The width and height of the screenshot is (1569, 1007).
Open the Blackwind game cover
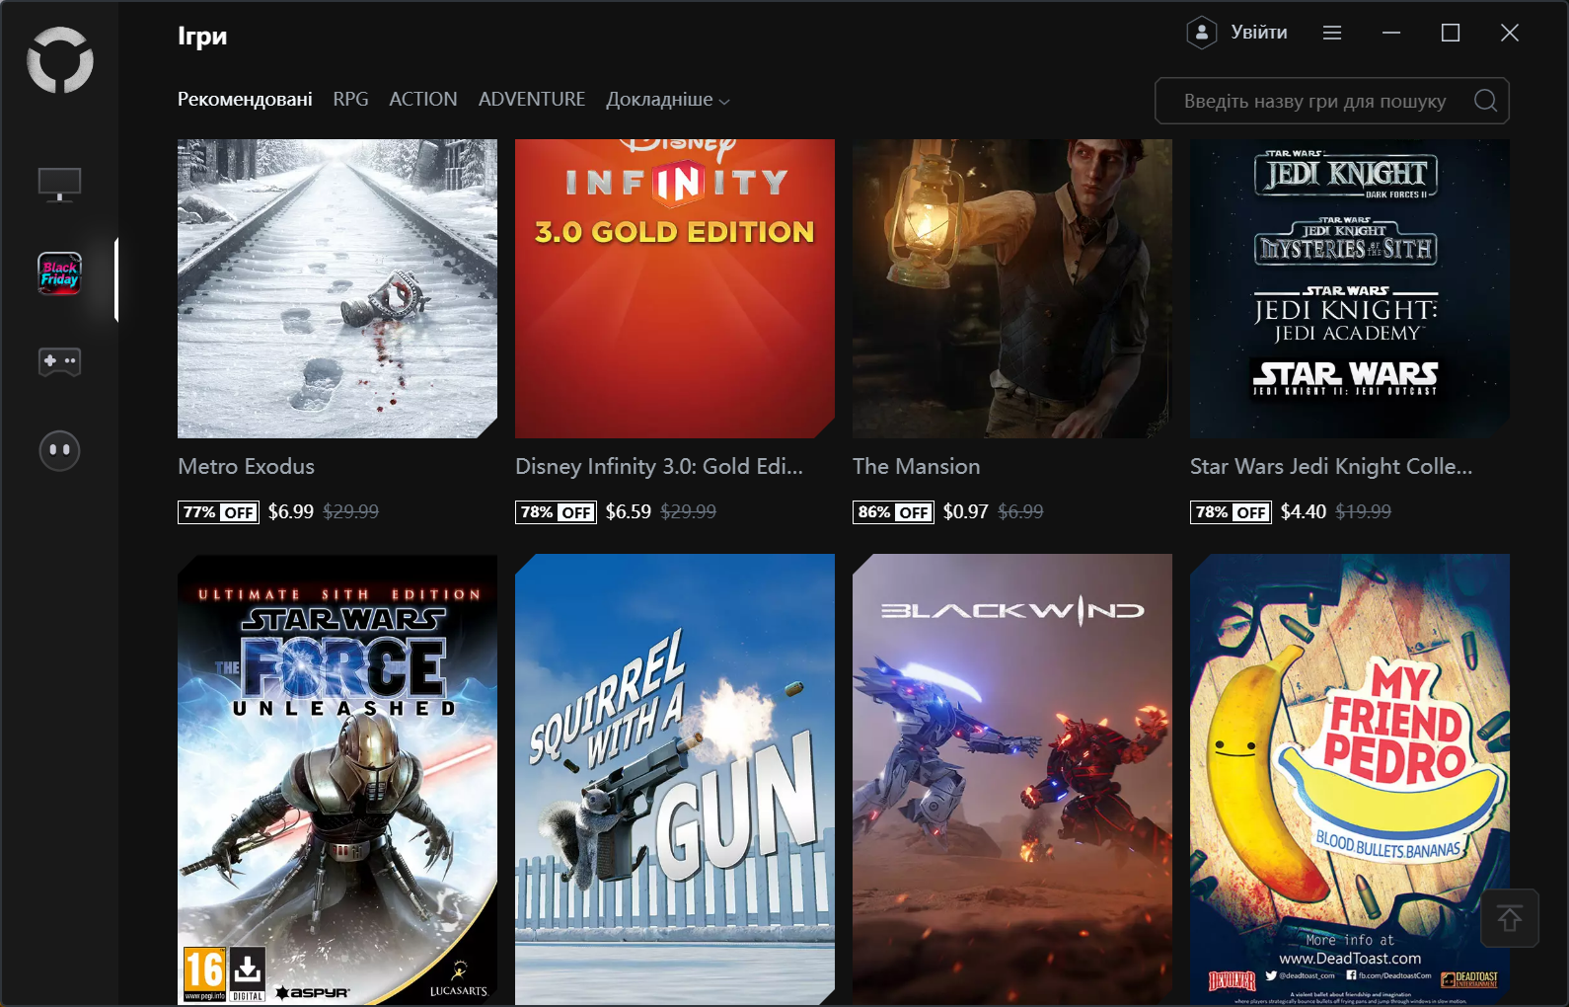(1012, 780)
